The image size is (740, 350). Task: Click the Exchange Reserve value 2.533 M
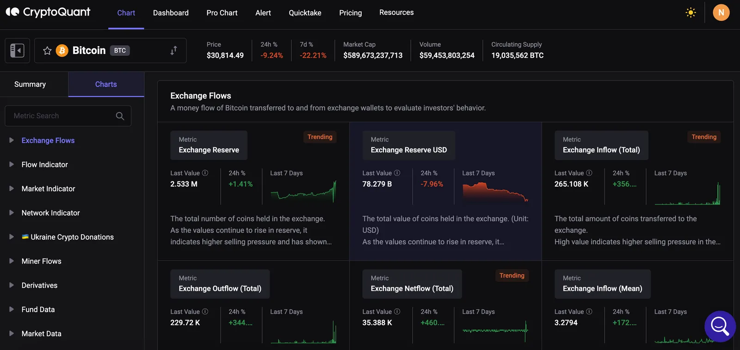tap(184, 184)
